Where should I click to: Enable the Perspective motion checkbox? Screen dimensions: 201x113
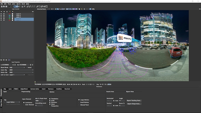click(50, 106)
